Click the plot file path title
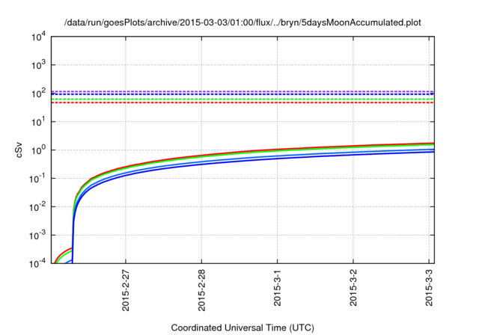Viewport: 479px width, 335px height. pos(242,22)
